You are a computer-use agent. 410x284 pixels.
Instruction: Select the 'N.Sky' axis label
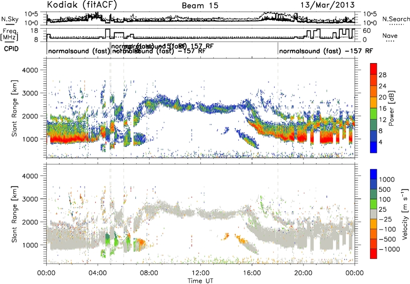pos(10,19)
